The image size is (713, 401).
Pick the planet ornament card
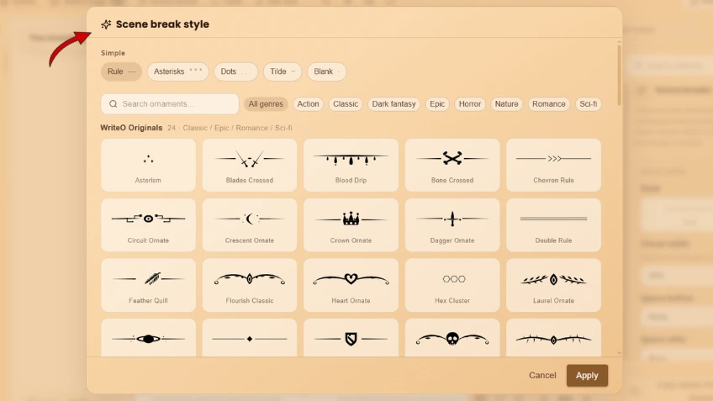point(148,338)
